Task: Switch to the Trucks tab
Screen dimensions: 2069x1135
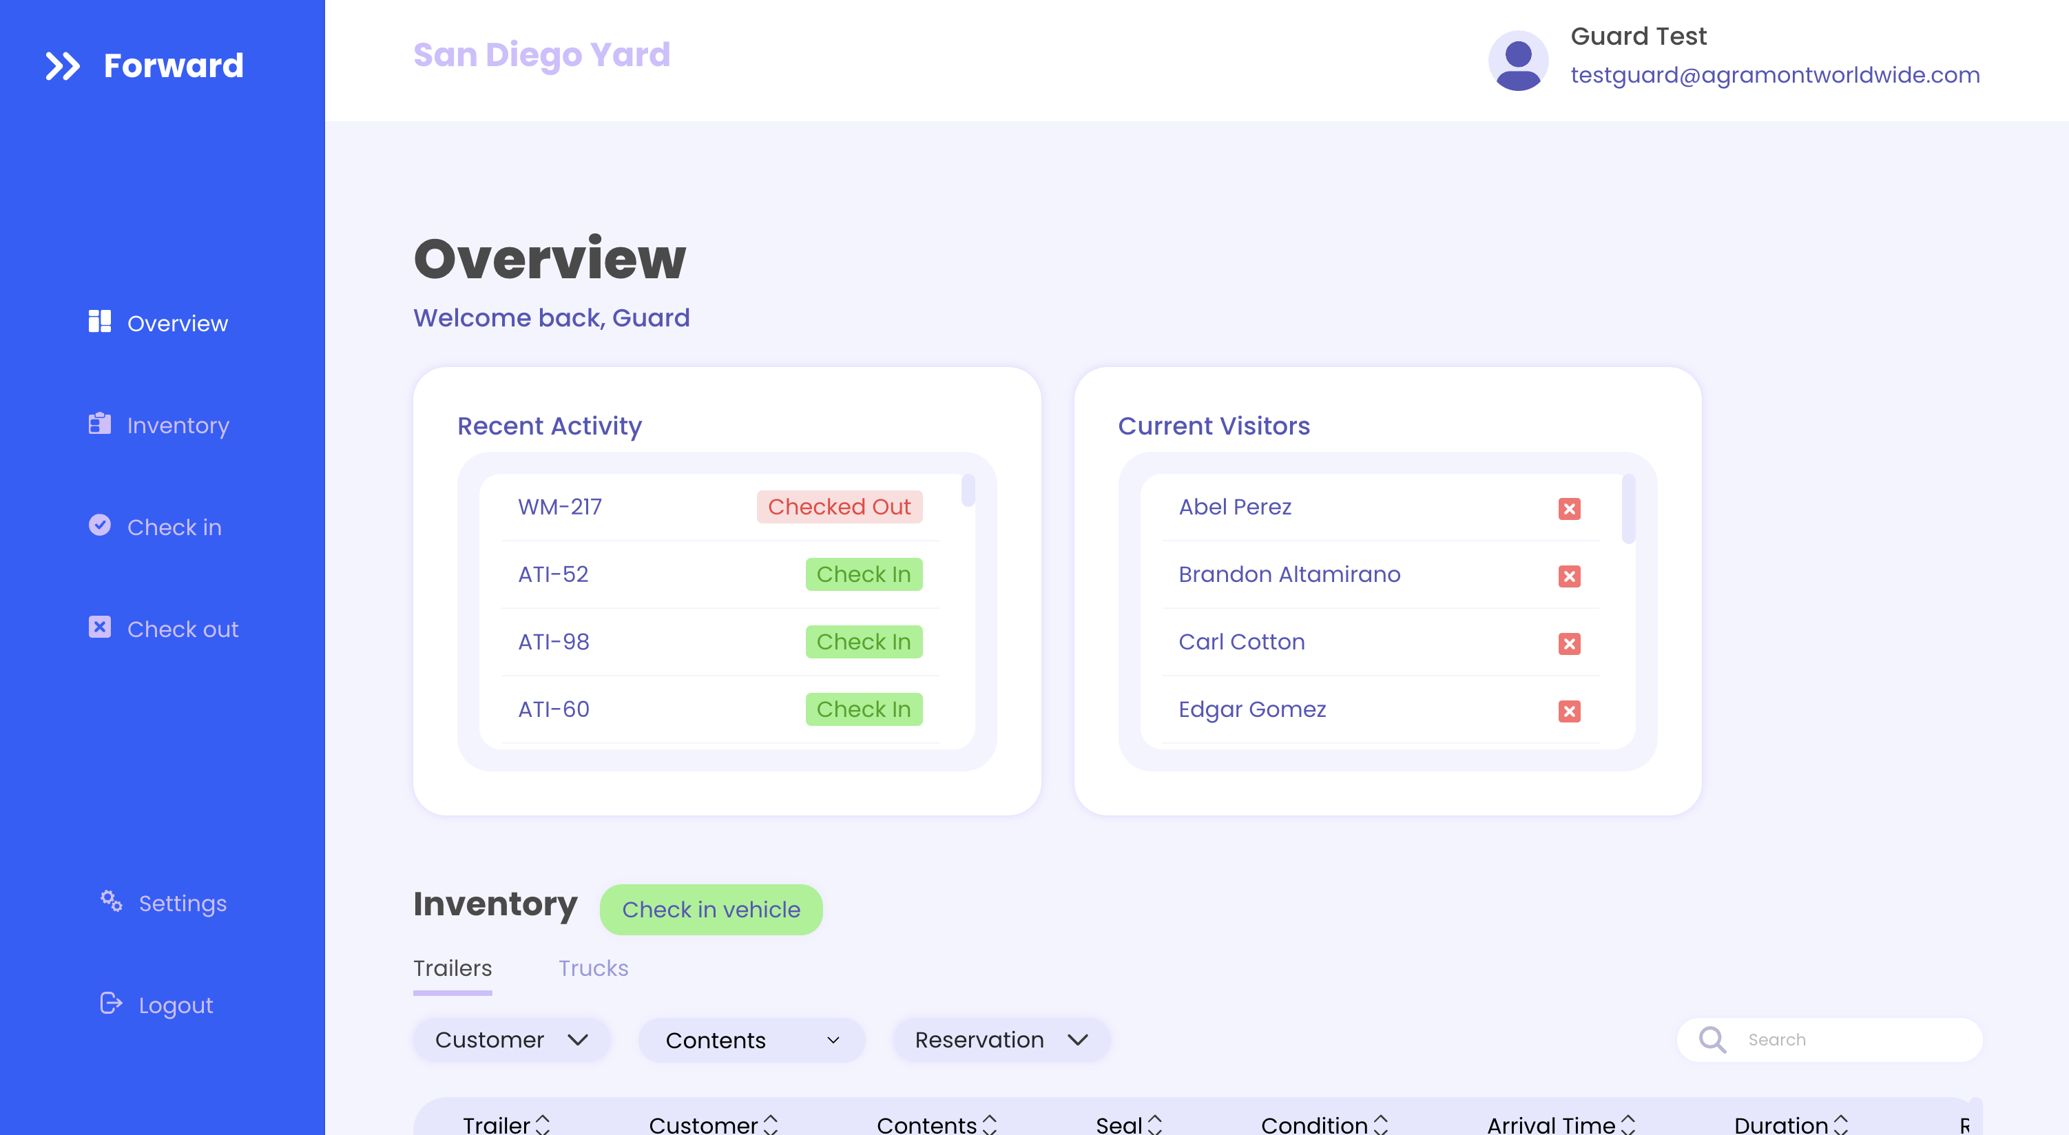Action: tap(593, 969)
